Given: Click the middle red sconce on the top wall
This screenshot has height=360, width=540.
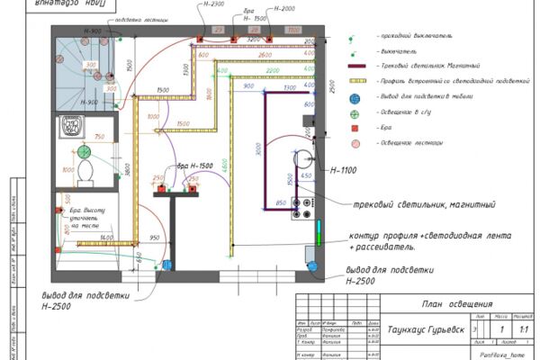Looking at the screenshot, I should 233,40.
